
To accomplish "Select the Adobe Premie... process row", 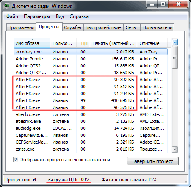I will coord(91,59).
